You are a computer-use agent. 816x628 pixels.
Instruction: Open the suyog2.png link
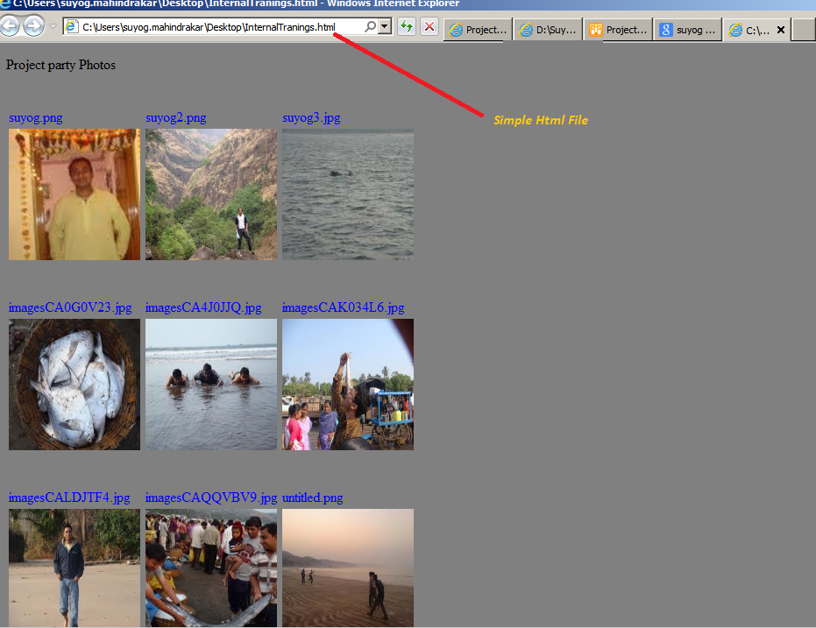[x=176, y=118]
